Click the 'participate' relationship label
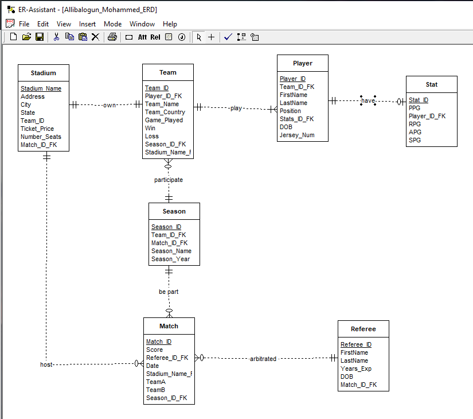Screen dimensions: 473x419 [169, 180]
